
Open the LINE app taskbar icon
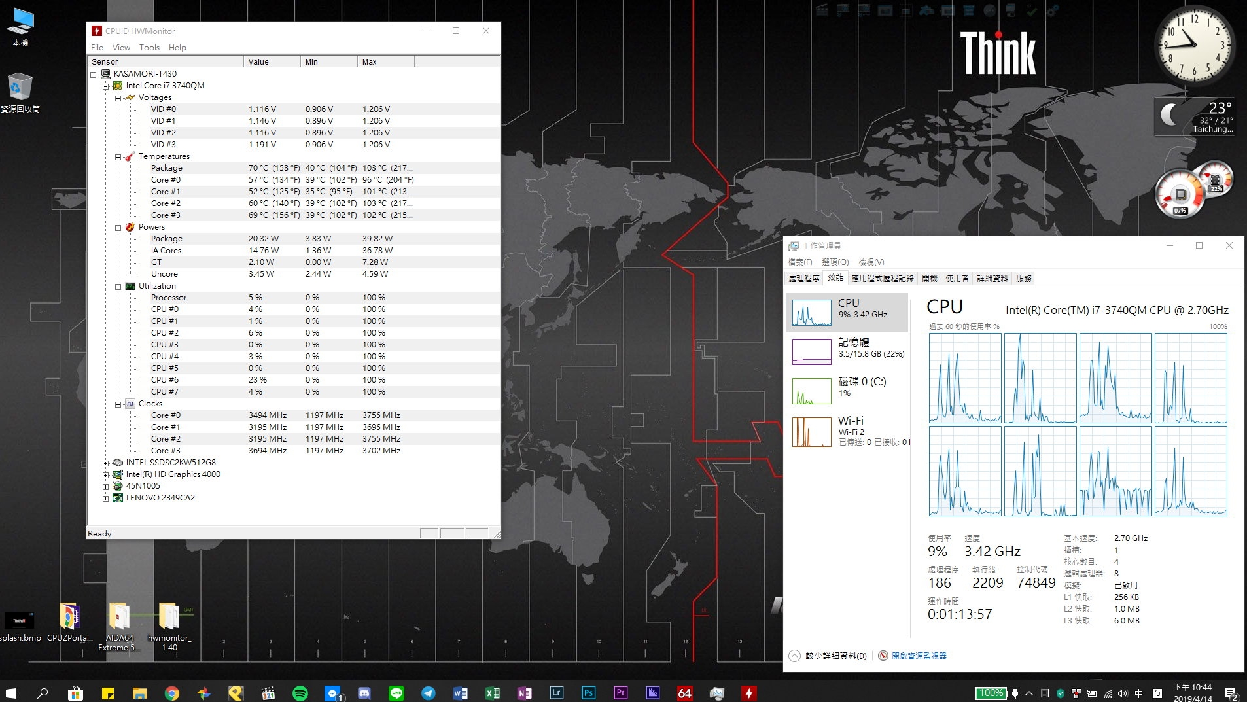(x=396, y=693)
